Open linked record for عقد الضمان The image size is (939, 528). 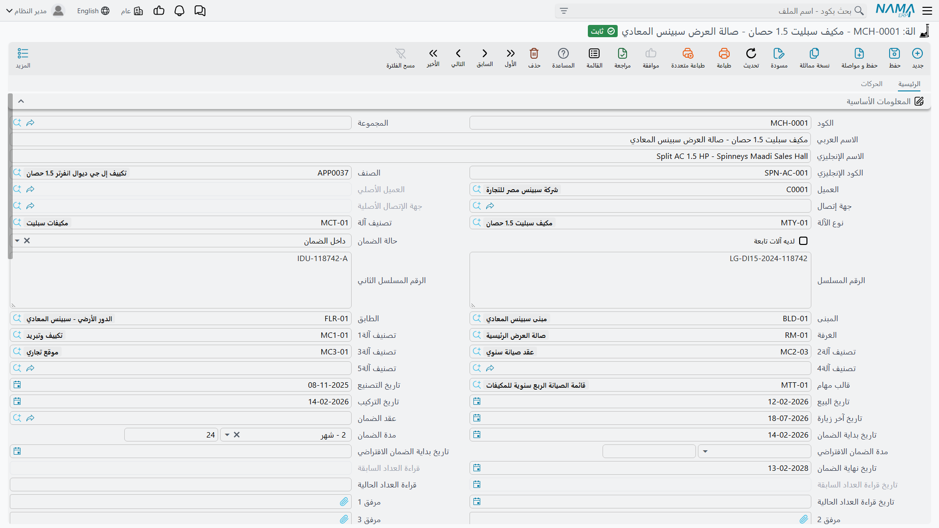pos(30,418)
